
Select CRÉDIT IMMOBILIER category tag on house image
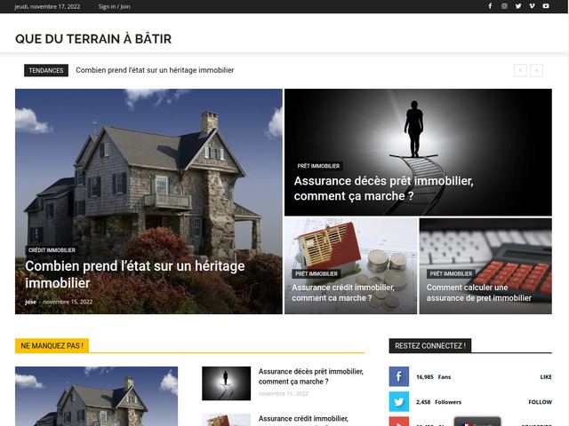[52, 250]
